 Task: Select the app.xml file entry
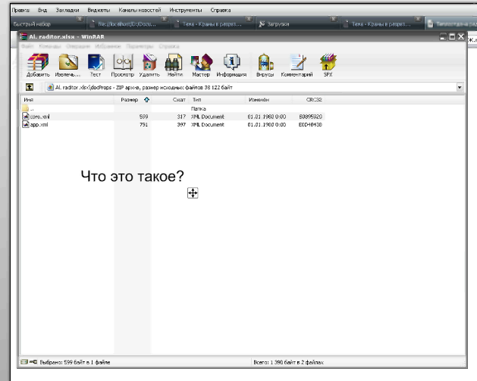39,124
